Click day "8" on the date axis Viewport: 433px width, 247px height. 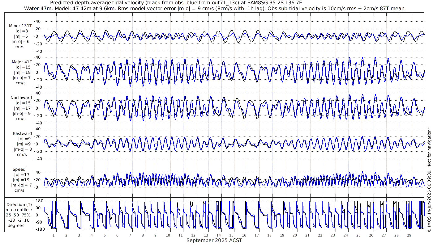pyautogui.click(x=143, y=235)
